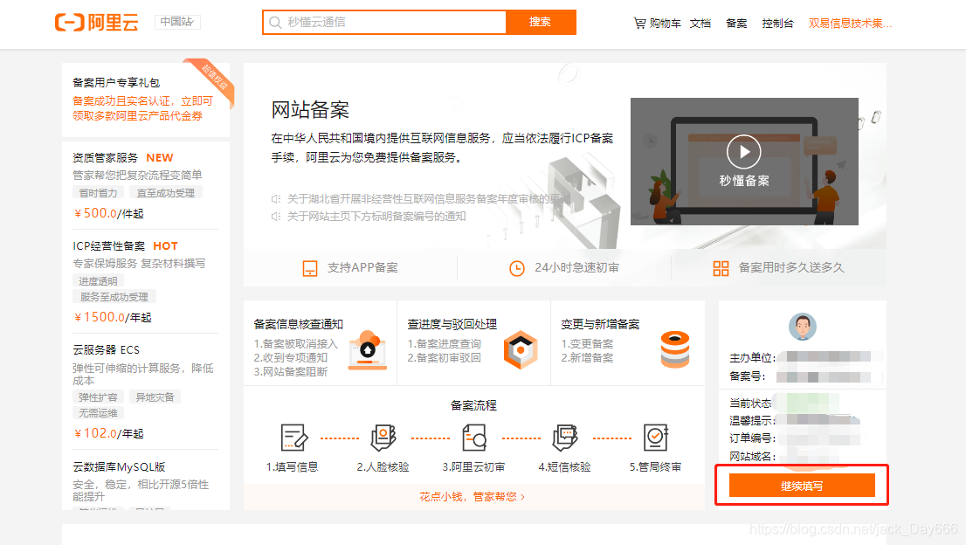Open the ICP经营性备案 item
Screen dimensions: 966x545
coord(109,246)
